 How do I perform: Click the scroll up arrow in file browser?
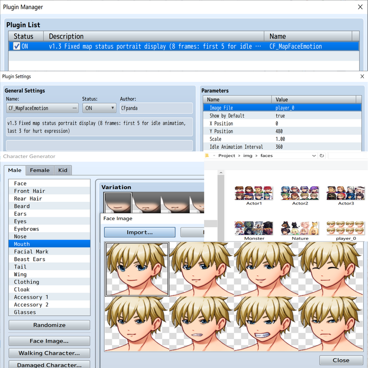pos(221,173)
